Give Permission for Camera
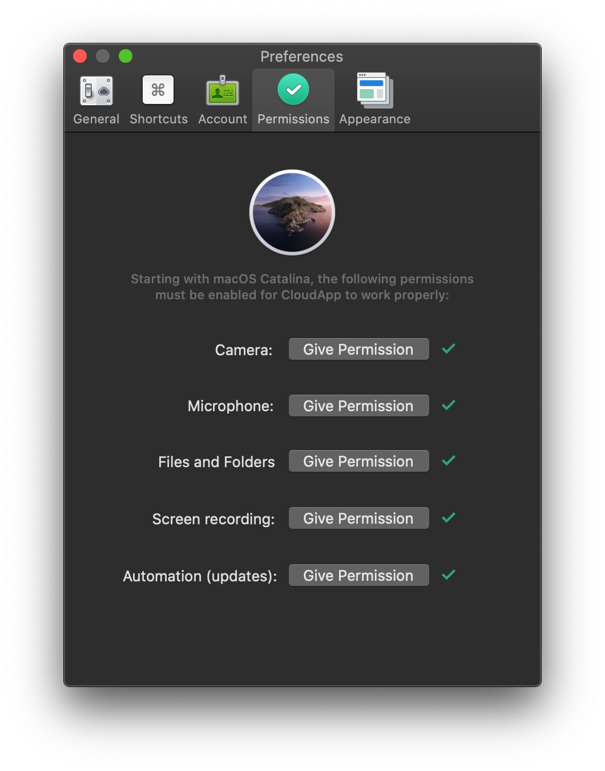605x771 pixels. (358, 349)
